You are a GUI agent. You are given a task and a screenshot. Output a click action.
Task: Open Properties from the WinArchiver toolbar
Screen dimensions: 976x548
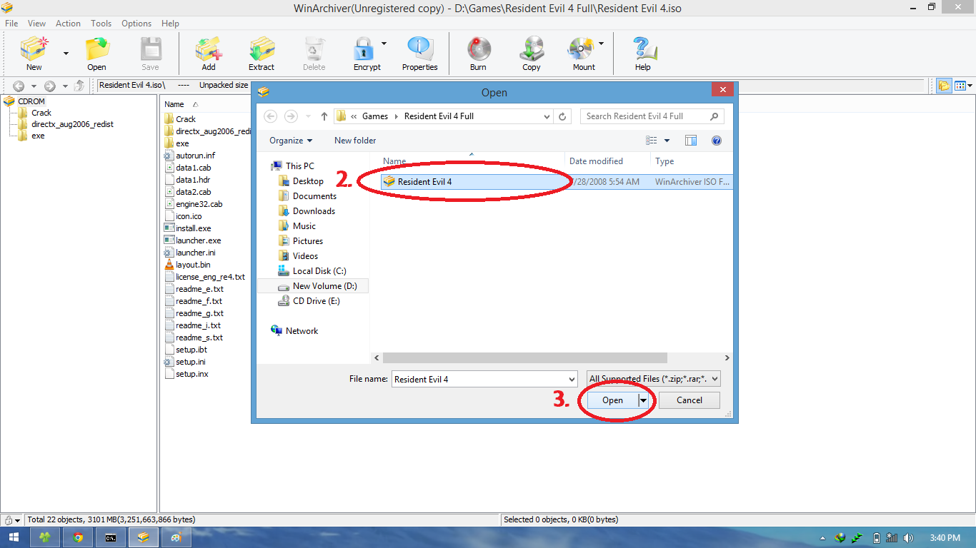pyautogui.click(x=419, y=54)
